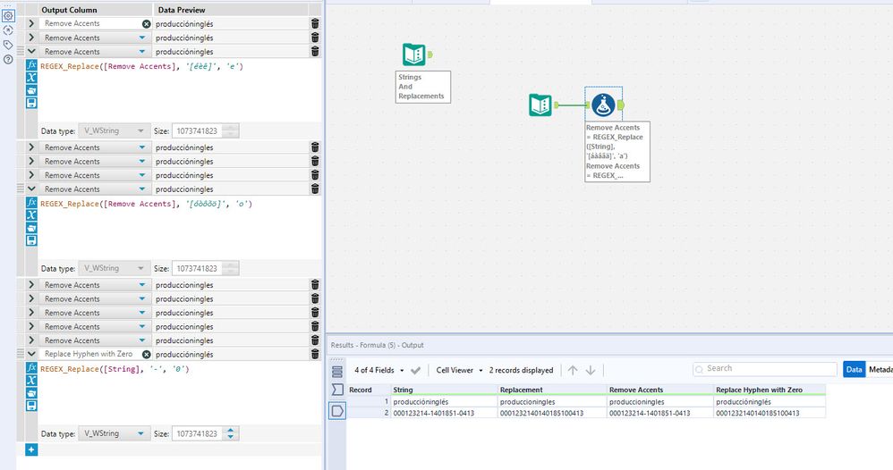Apply field selection checkmark in Results
The width and height of the screenshot is (893, 470).
(x=416, y=371)
